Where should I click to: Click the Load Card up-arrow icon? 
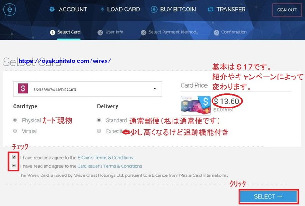[102, 10]
